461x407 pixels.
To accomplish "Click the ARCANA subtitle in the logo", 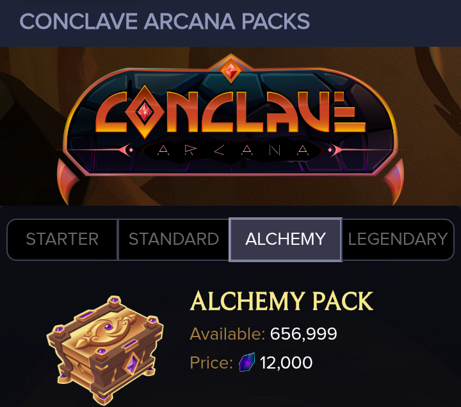I will [x=233, y=151].
